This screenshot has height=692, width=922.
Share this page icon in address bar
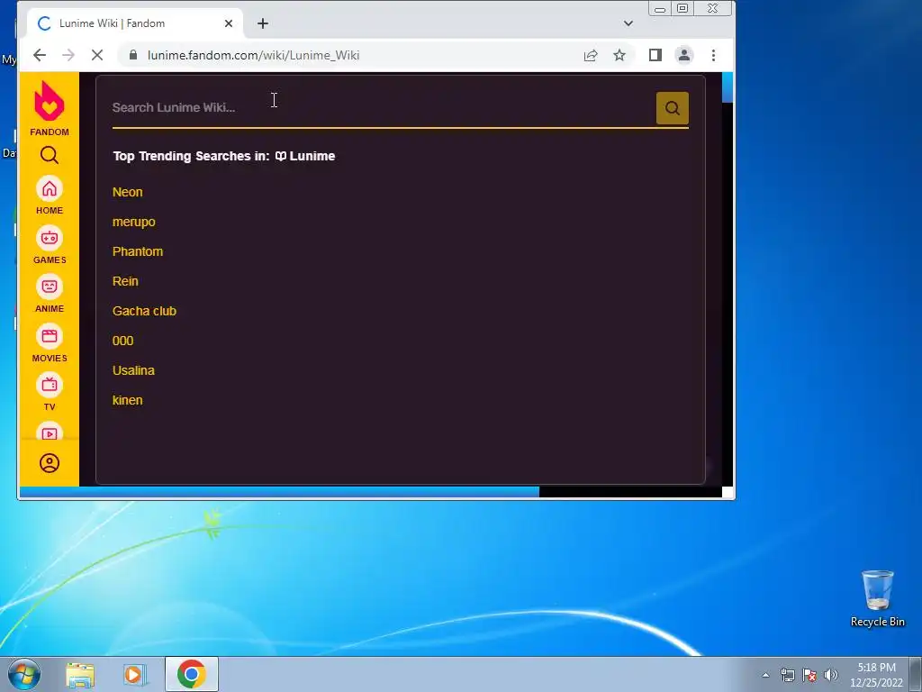(x=591, y=55)
